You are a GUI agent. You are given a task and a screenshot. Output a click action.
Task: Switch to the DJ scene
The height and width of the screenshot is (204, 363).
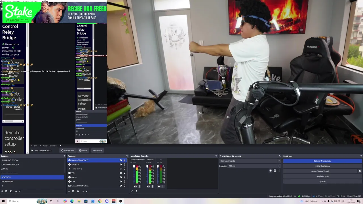32,186
